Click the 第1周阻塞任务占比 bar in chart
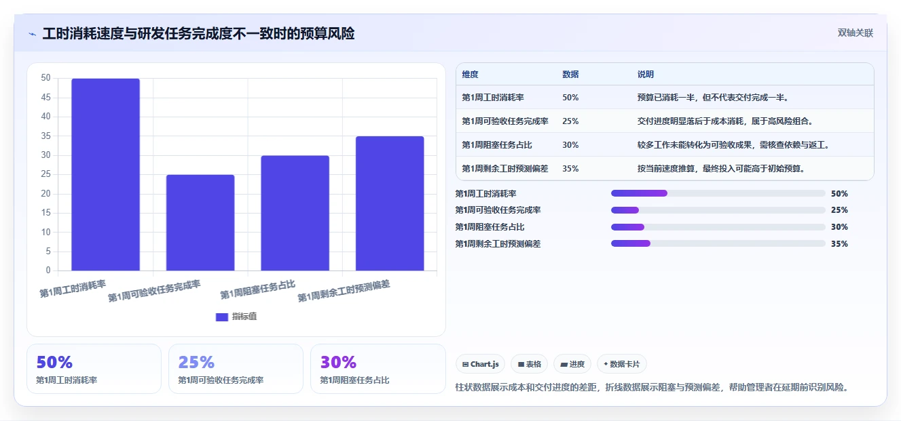This screenshot has height=421, width=901. pos(295,214)
